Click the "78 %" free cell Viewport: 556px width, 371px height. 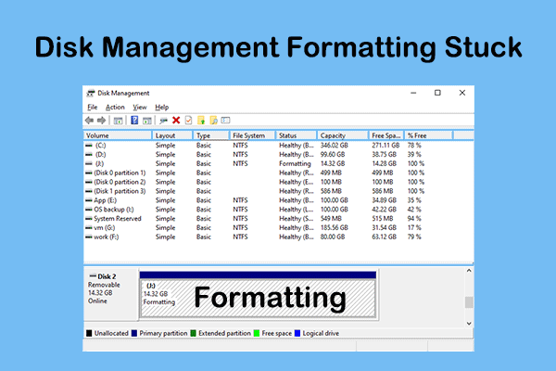(414, 146)
